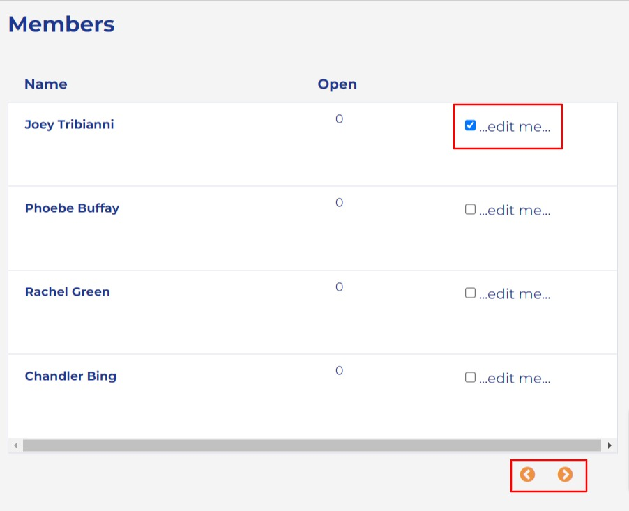Sort by the Open column header
Viewport: 629px width, 511px height.
[x=337, y=84]
